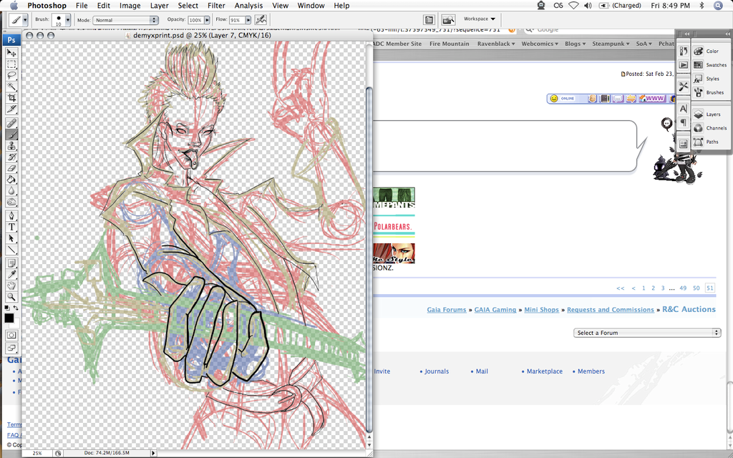This screenshot has height=458, width=733.
Task: Select the Eyedropper tool
Action: tap(11, 274)
